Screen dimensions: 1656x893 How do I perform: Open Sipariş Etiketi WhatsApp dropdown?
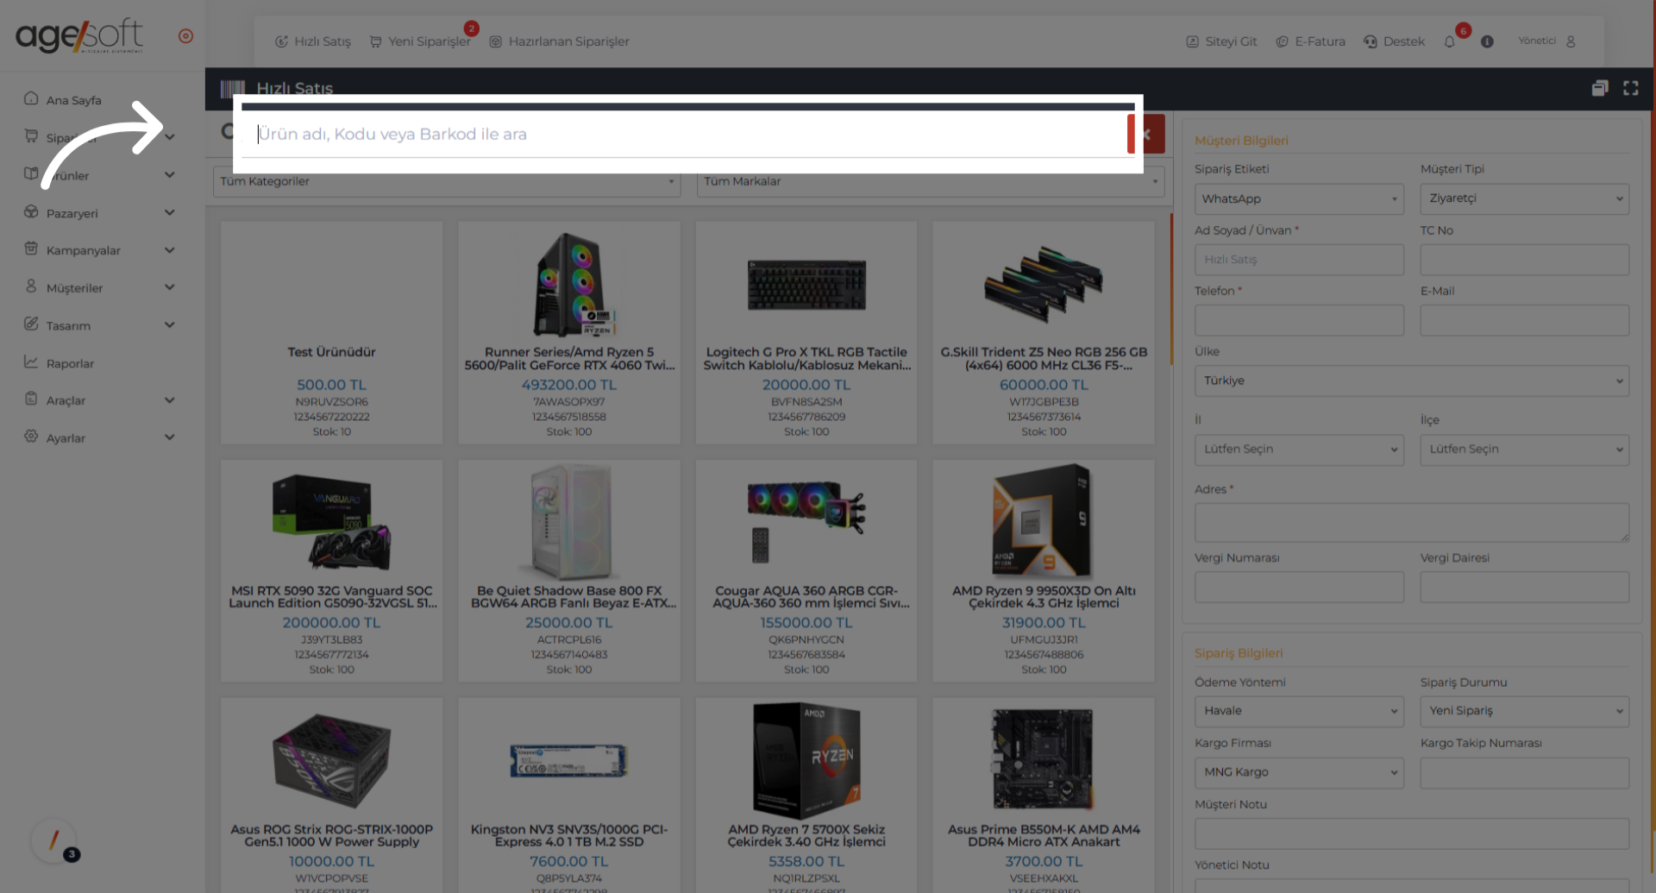[1299, 199]
